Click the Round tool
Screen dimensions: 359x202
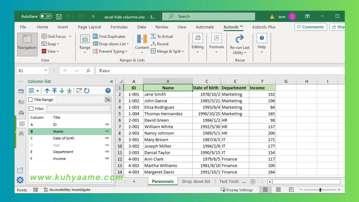click(x=160, y=44)
